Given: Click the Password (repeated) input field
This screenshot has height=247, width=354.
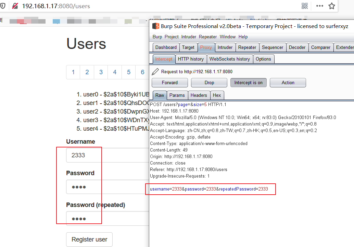Looking at the screenshot, I should point(108,218).
